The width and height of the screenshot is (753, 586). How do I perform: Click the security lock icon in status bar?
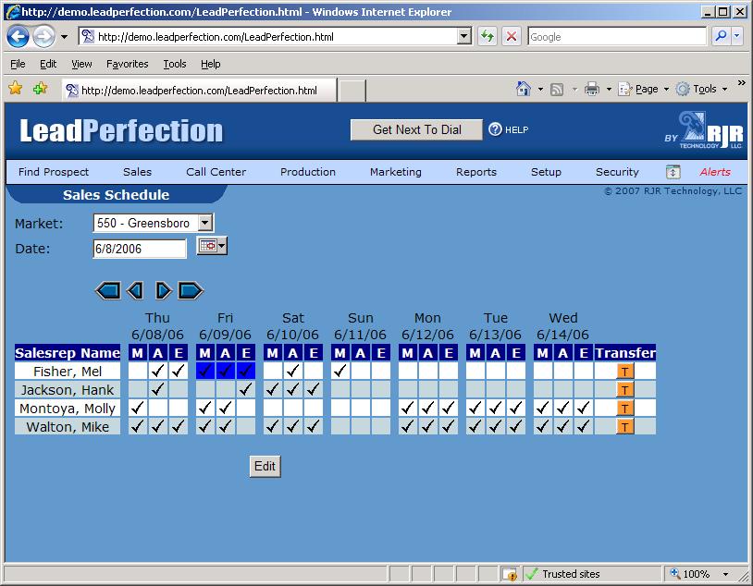click(510, 574)
